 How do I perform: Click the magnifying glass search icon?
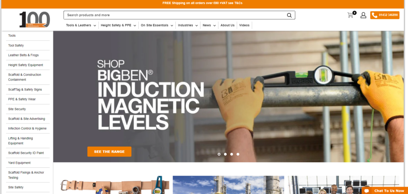289,15
